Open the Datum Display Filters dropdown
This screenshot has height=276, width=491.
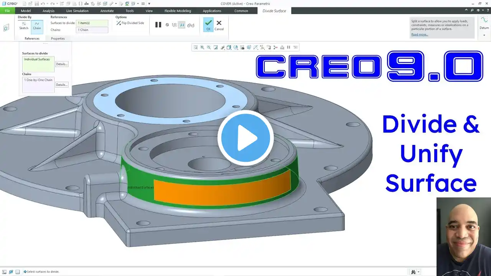tap(255, 48)
